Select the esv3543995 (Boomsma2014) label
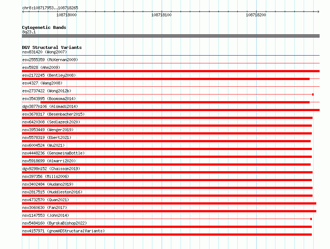Image resolution: width=330 pixels, height=249 pixels. (x=49, y=99)
